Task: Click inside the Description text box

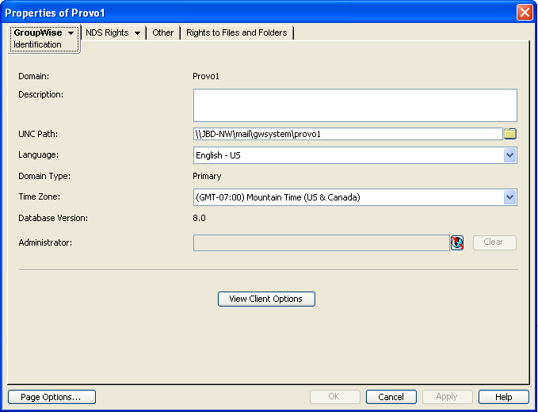Action: coord(355,105)
